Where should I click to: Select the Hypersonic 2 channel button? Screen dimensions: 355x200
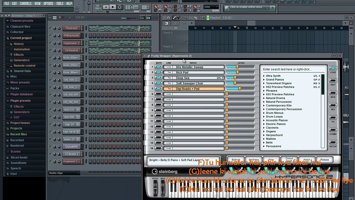(72, 43)
